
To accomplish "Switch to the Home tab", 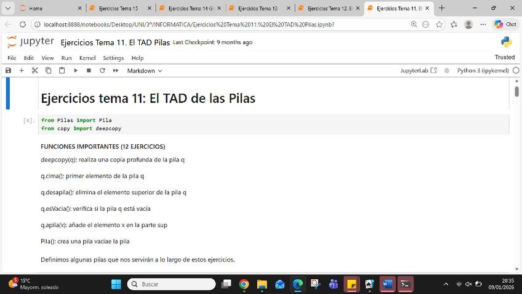I will tap(50, 9).
